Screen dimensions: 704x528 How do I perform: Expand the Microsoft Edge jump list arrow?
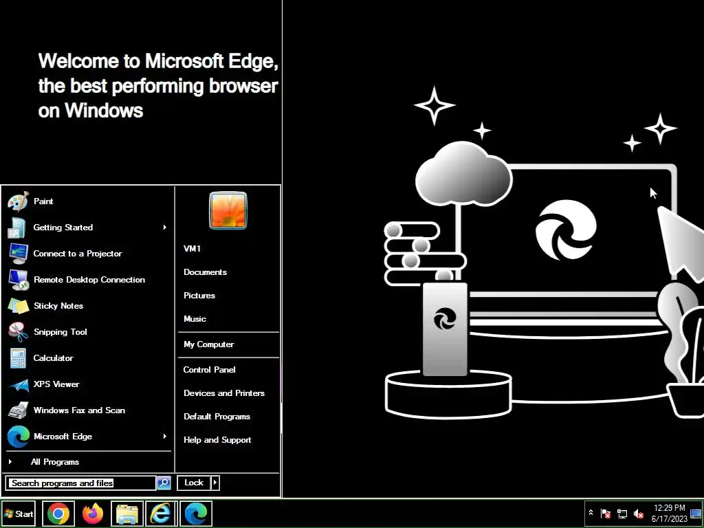pos(165,437)
